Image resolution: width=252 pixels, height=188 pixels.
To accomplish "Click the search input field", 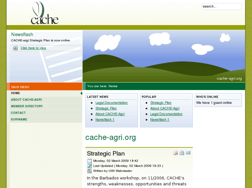I will [221, 7].
